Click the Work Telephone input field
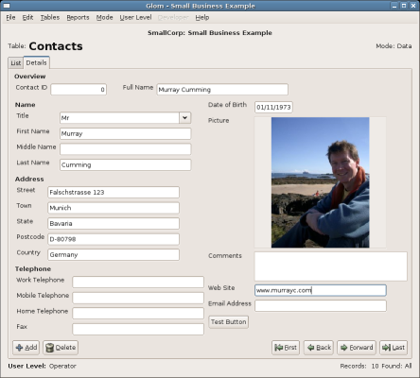The width and height of the screenshot is (420, 378). [138, 282]
